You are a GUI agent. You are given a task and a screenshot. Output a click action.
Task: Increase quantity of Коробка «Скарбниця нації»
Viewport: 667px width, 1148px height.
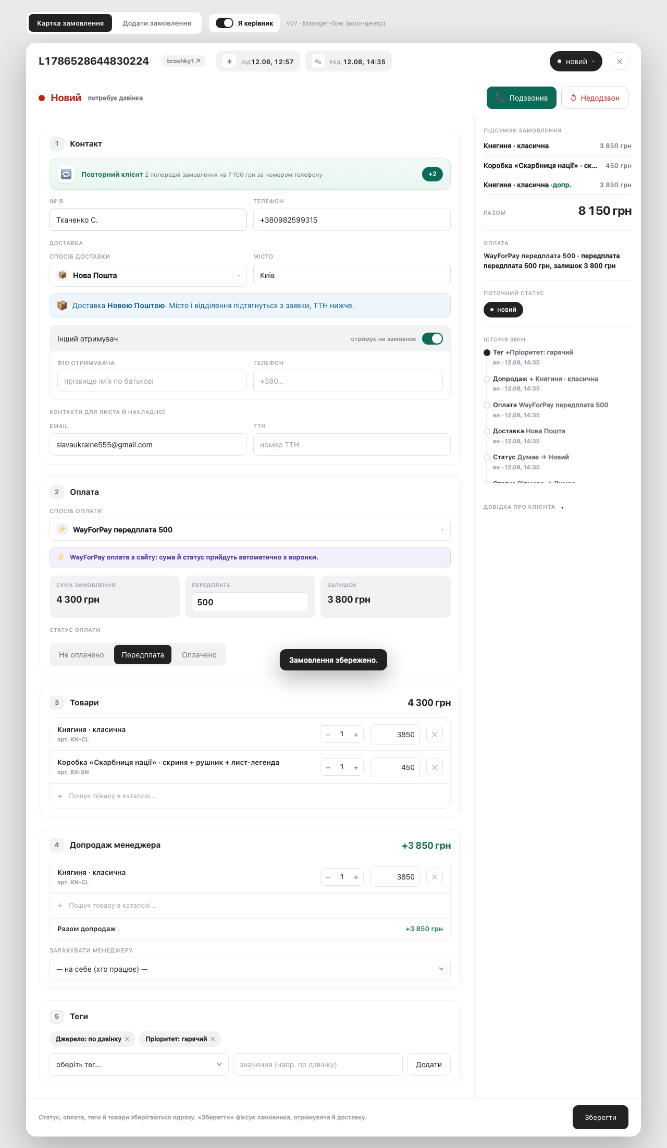(356, 767)
